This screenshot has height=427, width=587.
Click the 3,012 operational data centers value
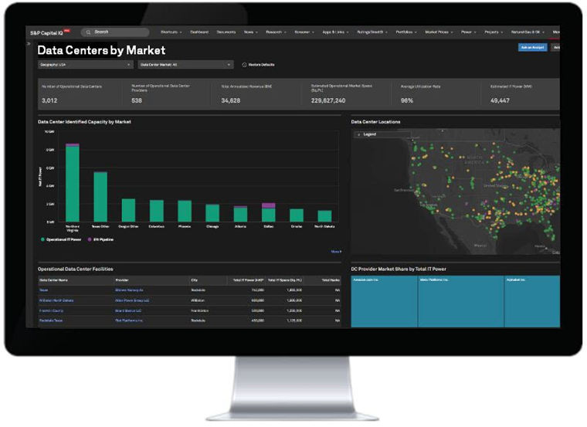click(49, 100)
